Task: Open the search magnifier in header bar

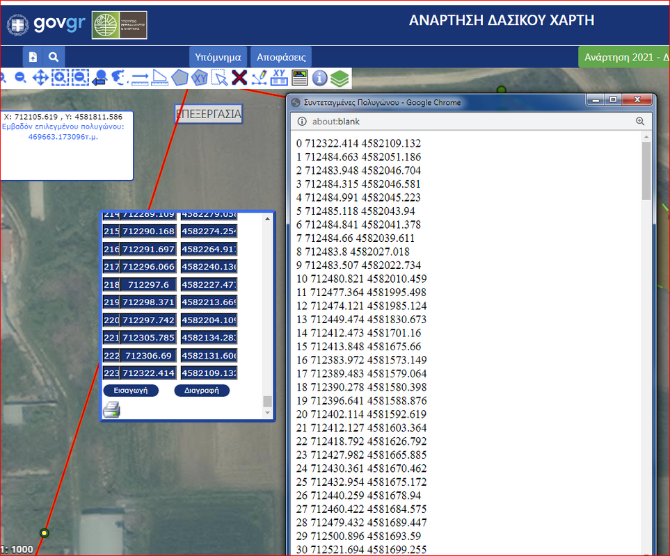Action: (x=54, y=57)
